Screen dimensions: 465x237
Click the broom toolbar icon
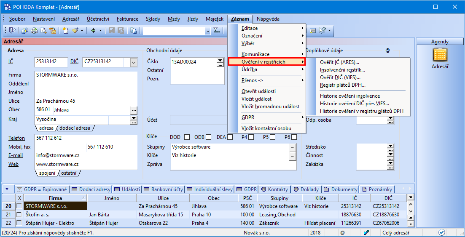[75, 30]
